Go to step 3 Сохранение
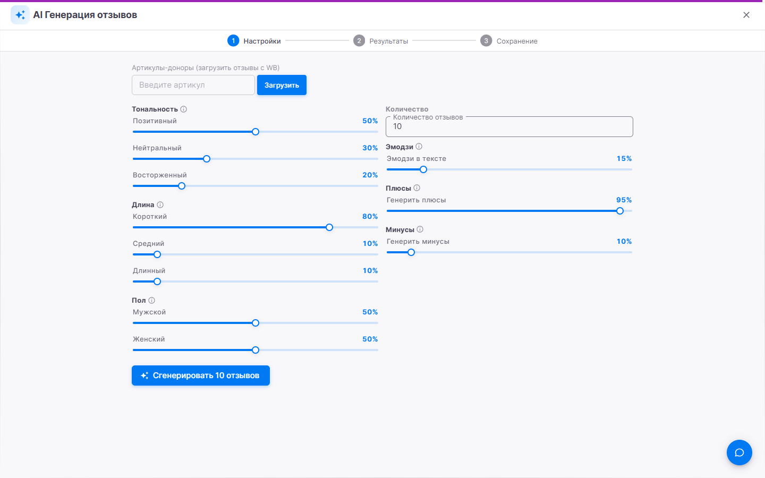This screenshot has height=478, width=765. (x=509, y=41)
